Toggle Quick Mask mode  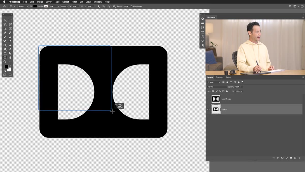click(x=5, y=75)
